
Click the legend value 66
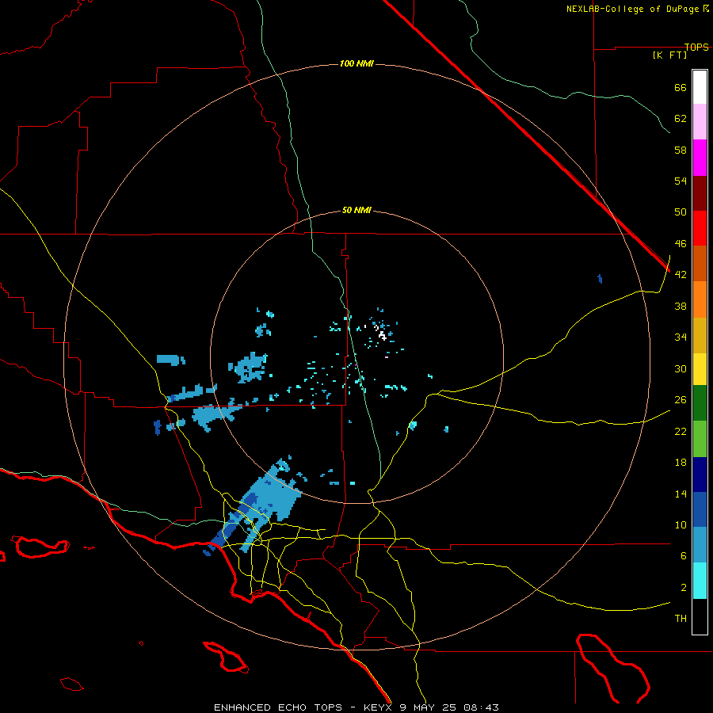(x=681, y=87)
